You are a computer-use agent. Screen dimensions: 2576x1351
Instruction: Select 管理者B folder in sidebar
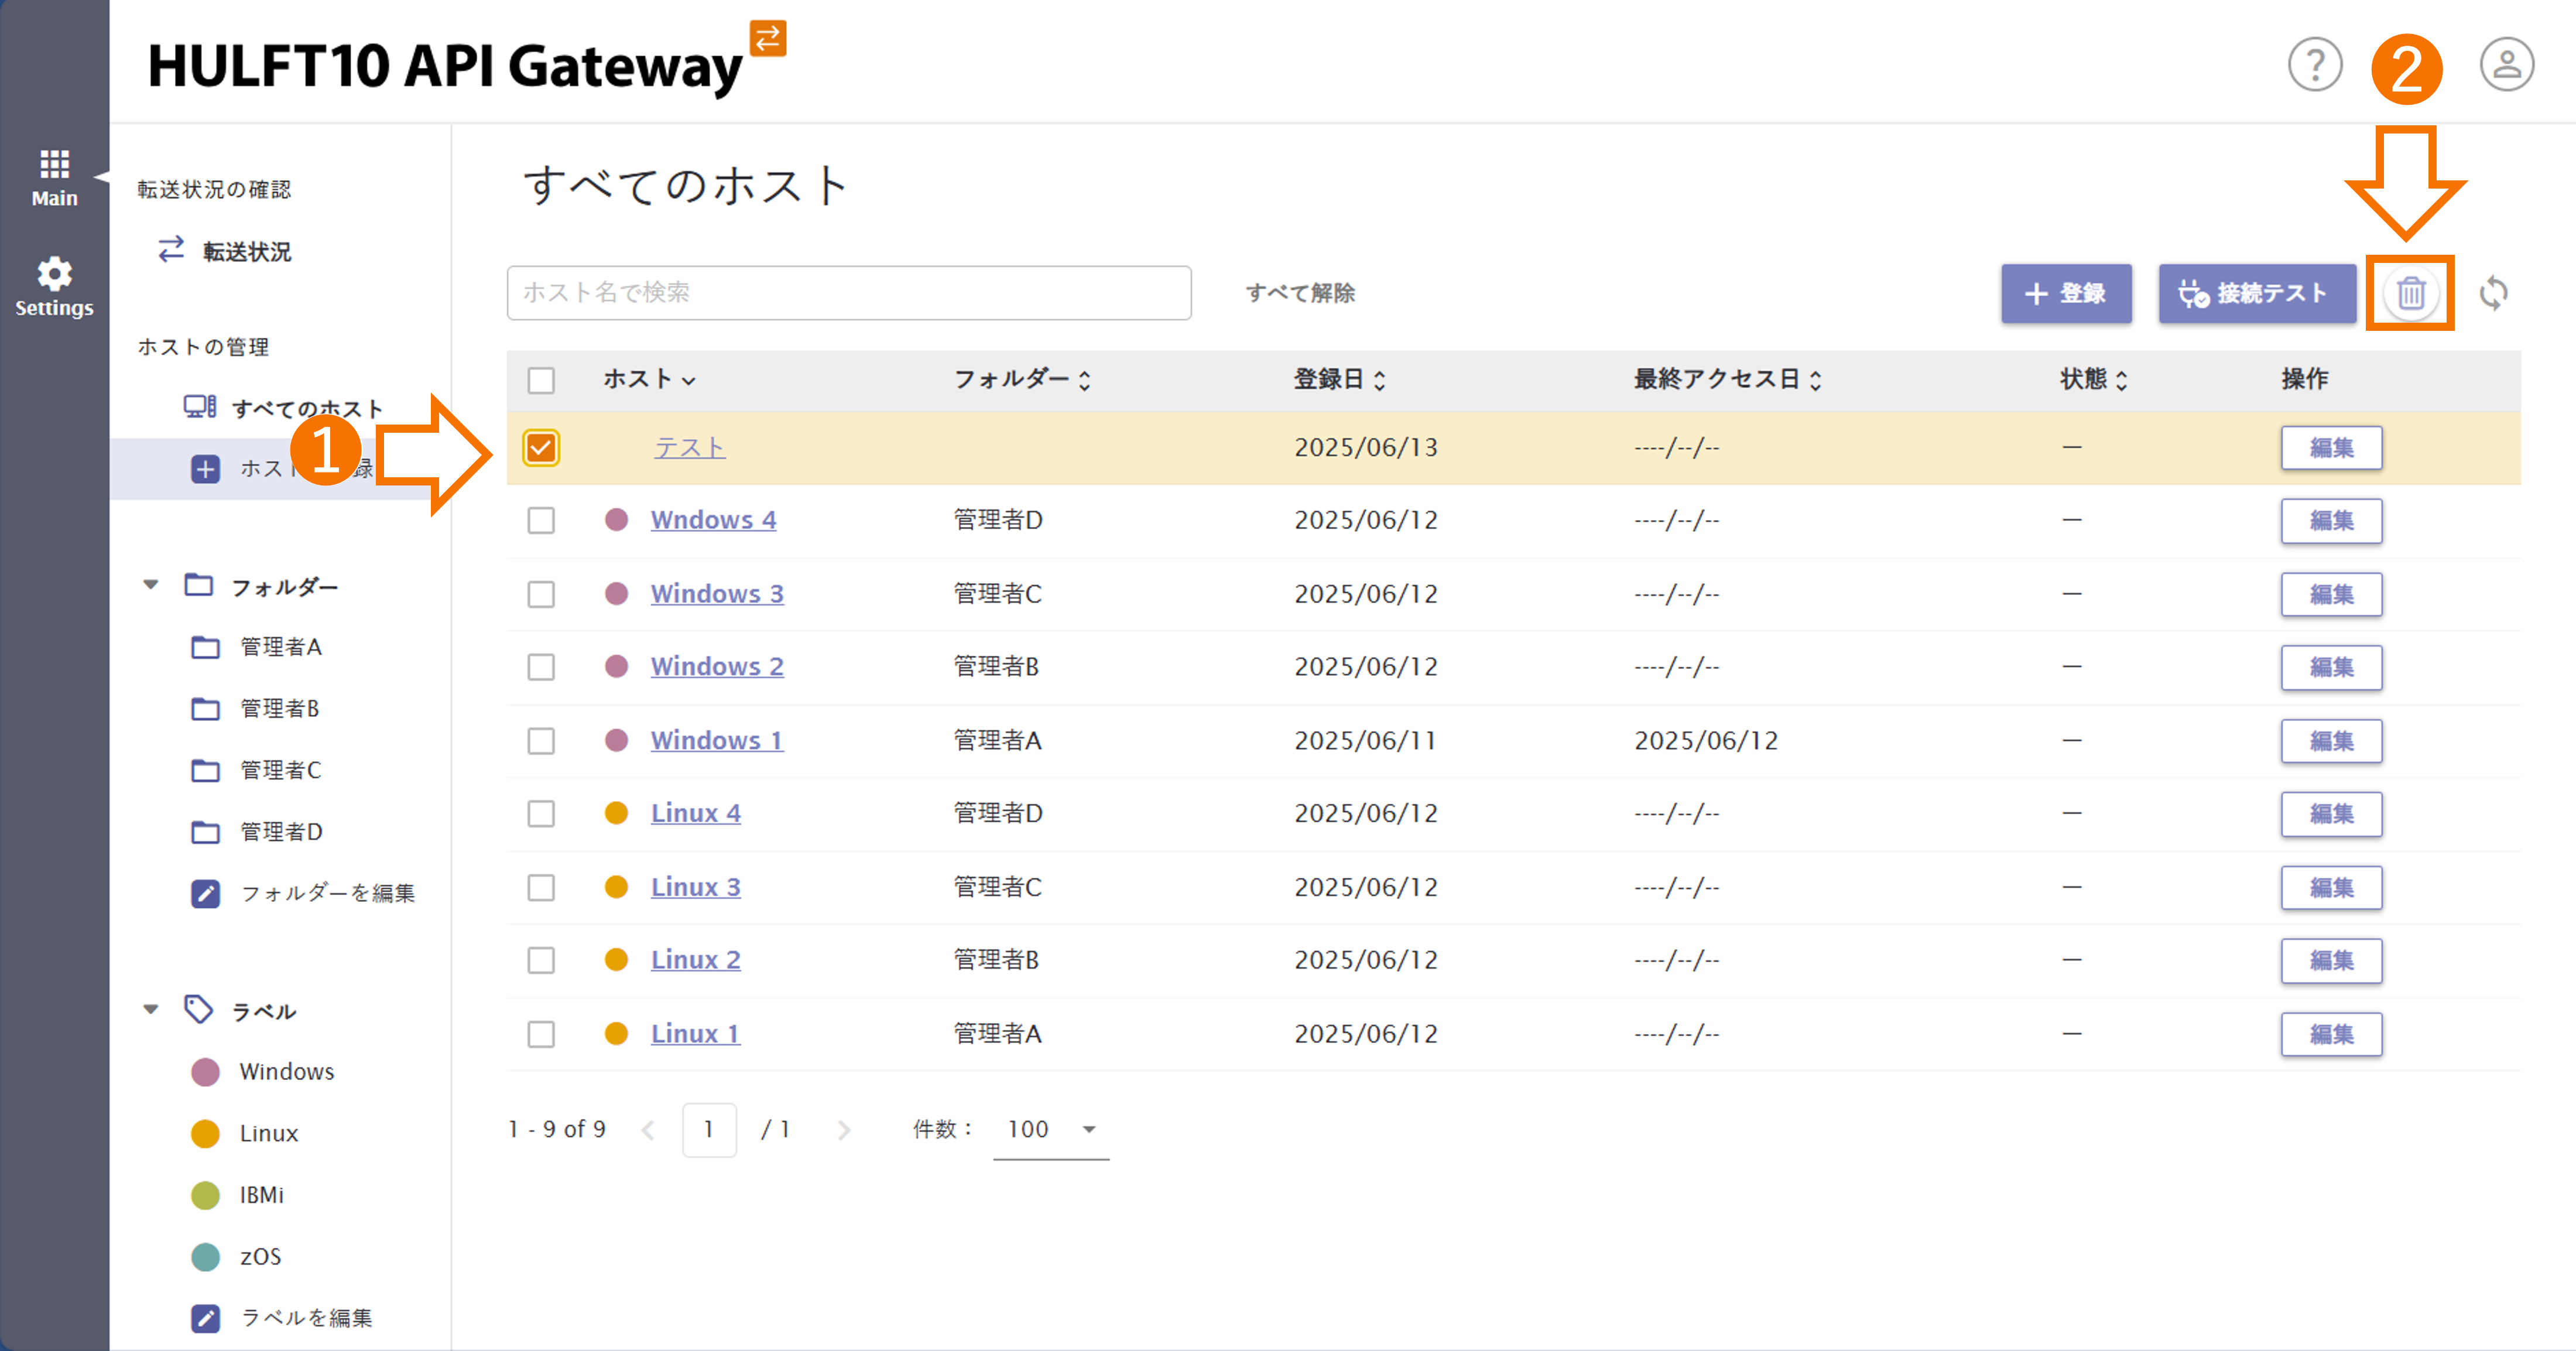point(279,708)
